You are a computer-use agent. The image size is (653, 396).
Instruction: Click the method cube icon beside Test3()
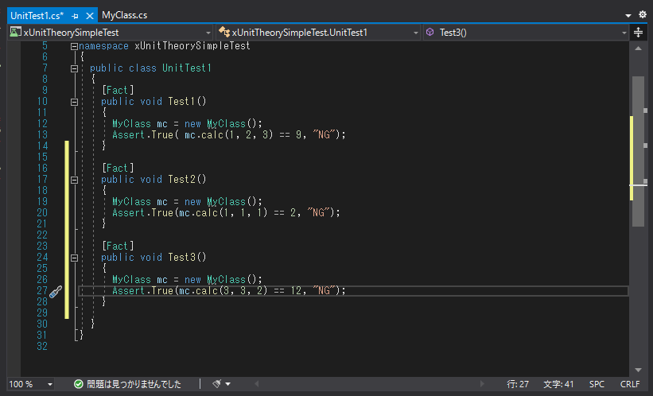pyautogui.click(x=430, y=32)
